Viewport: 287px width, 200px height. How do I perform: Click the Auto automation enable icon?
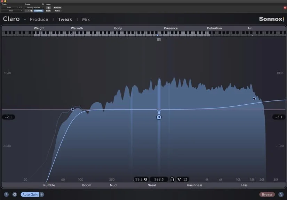tap(48, 8)
